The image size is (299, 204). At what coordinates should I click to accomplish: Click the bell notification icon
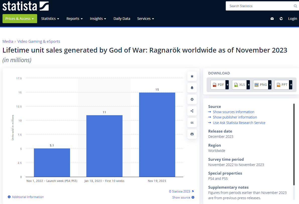tap(192, 88)
